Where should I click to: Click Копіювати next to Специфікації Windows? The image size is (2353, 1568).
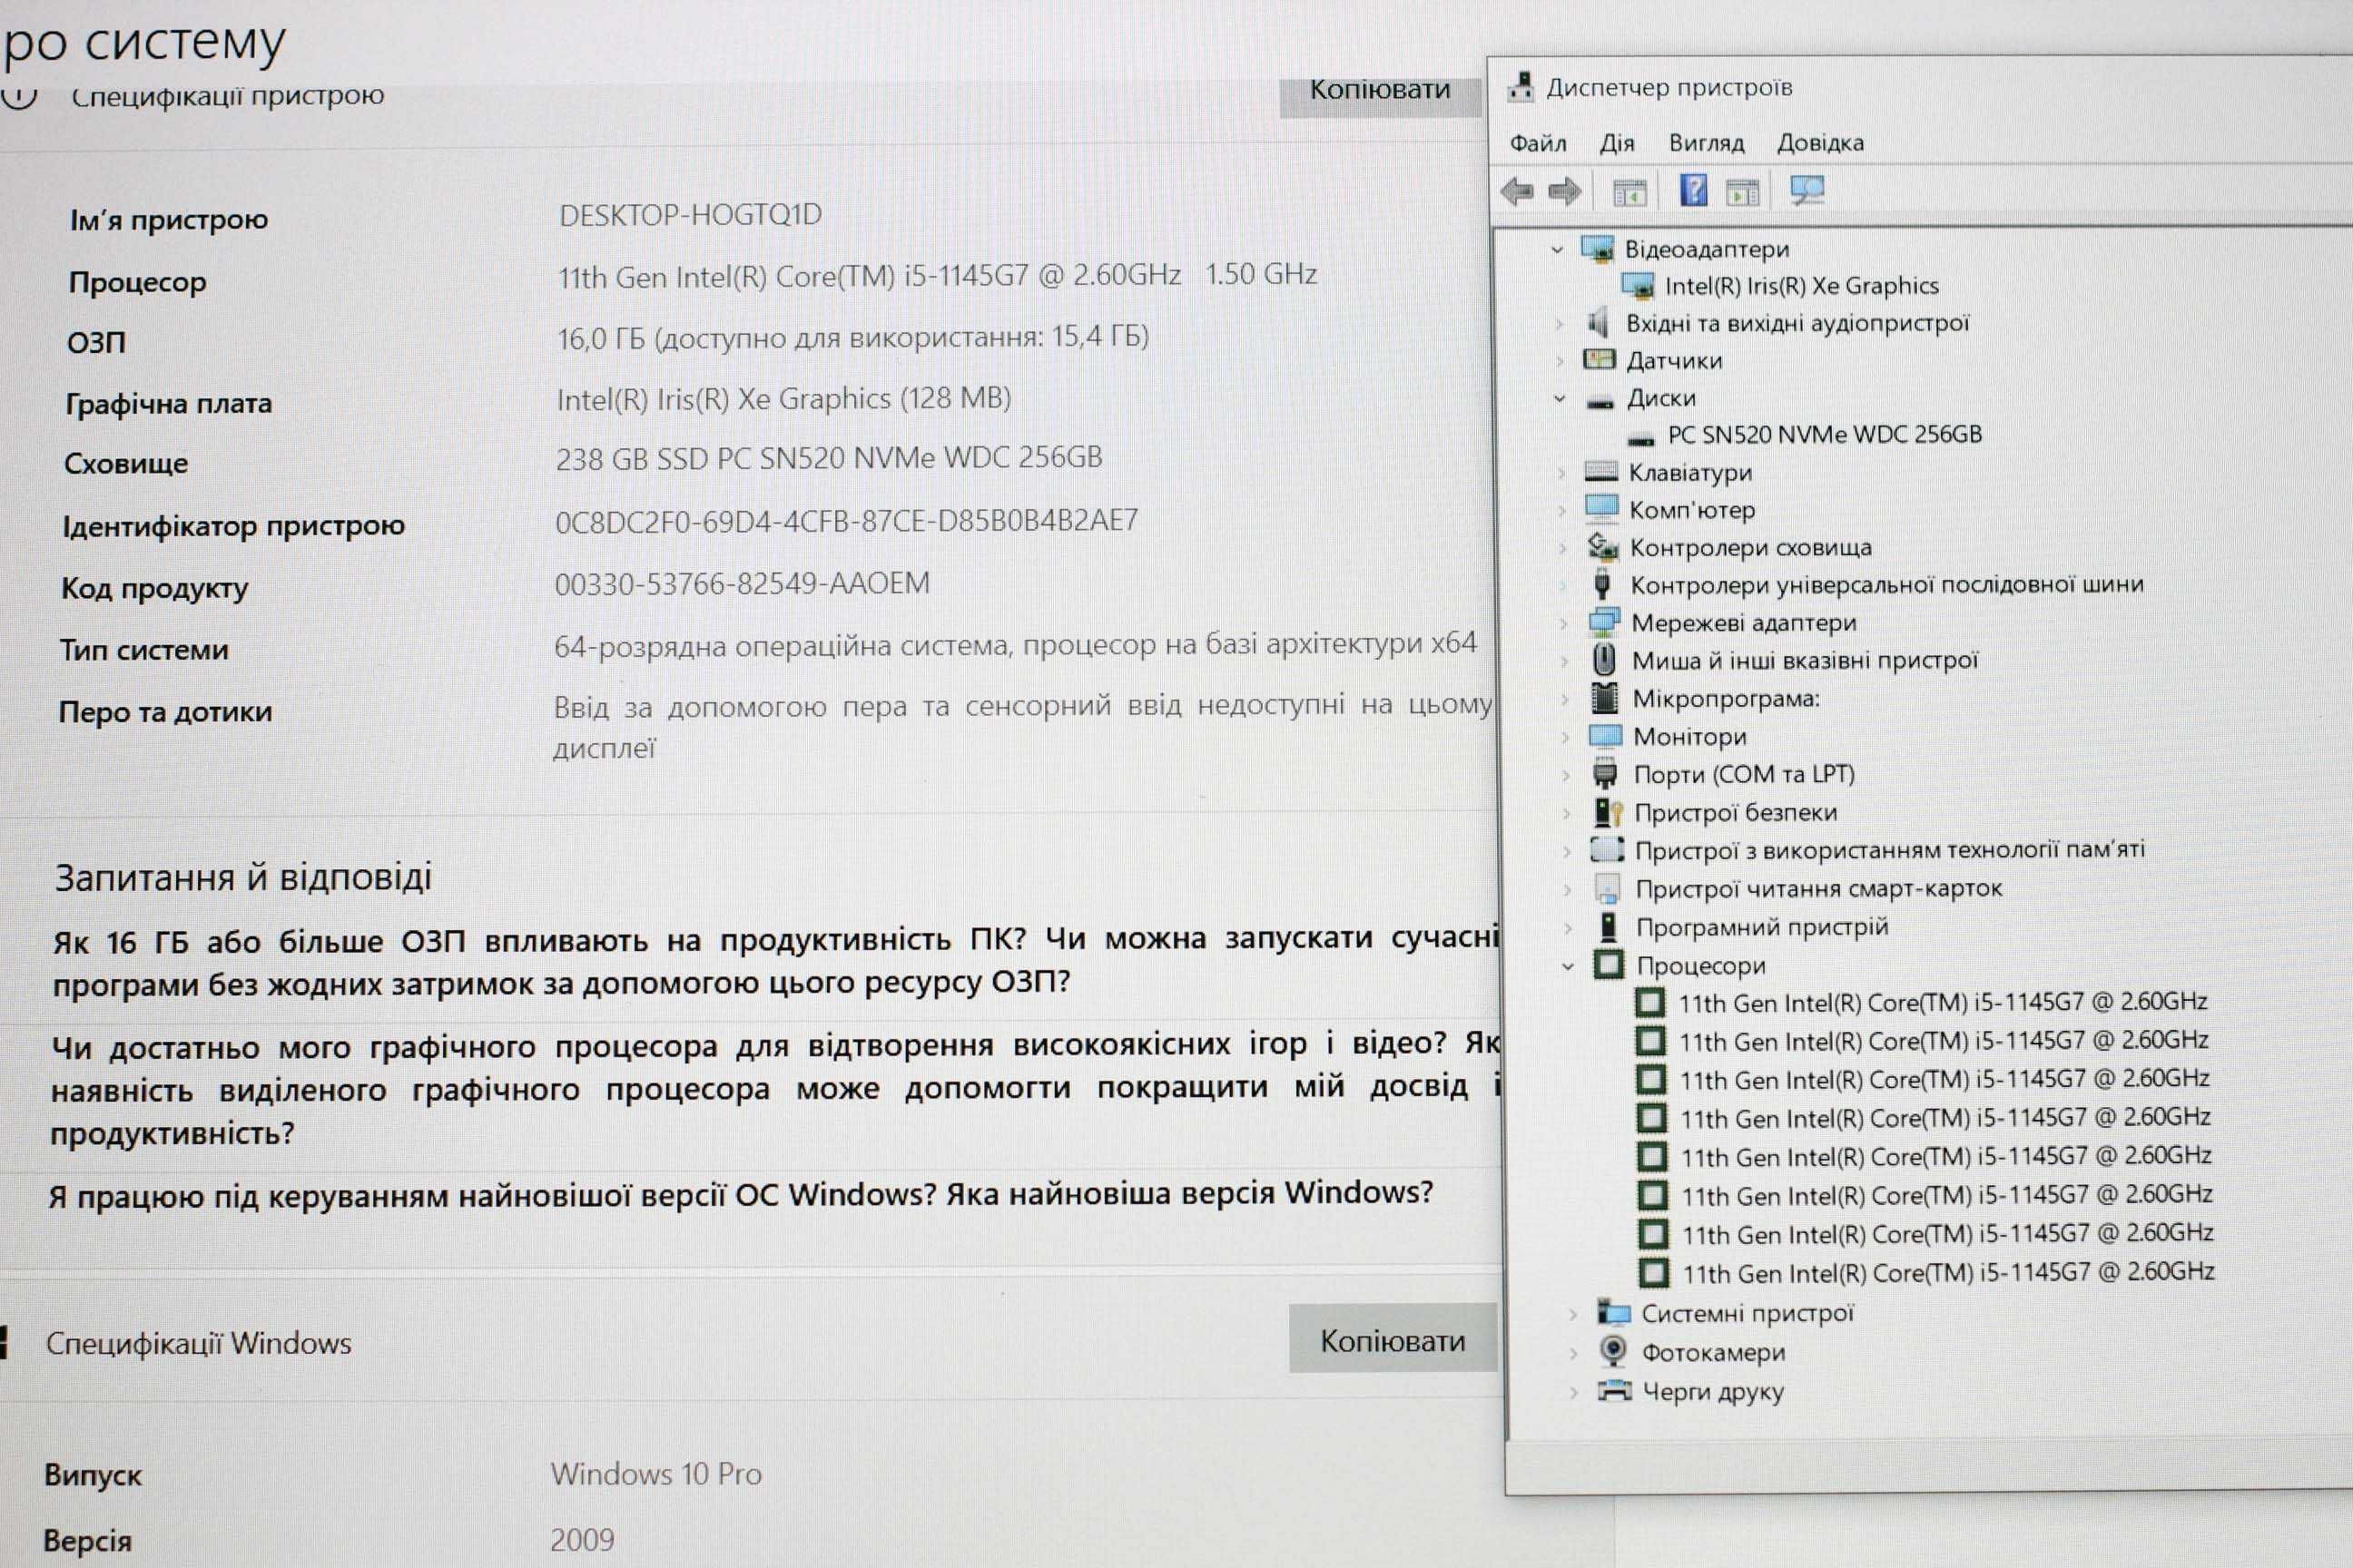tap(1393, 1339)
